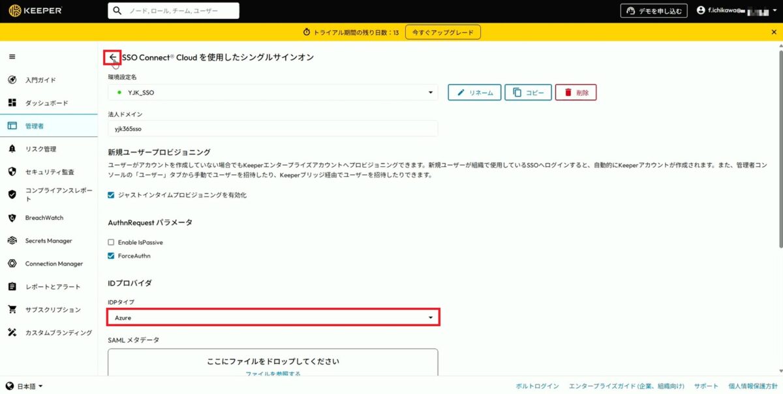The image size is (783, 394).
Task: Open the ファイルを参照する link
Action: [273, 374]
